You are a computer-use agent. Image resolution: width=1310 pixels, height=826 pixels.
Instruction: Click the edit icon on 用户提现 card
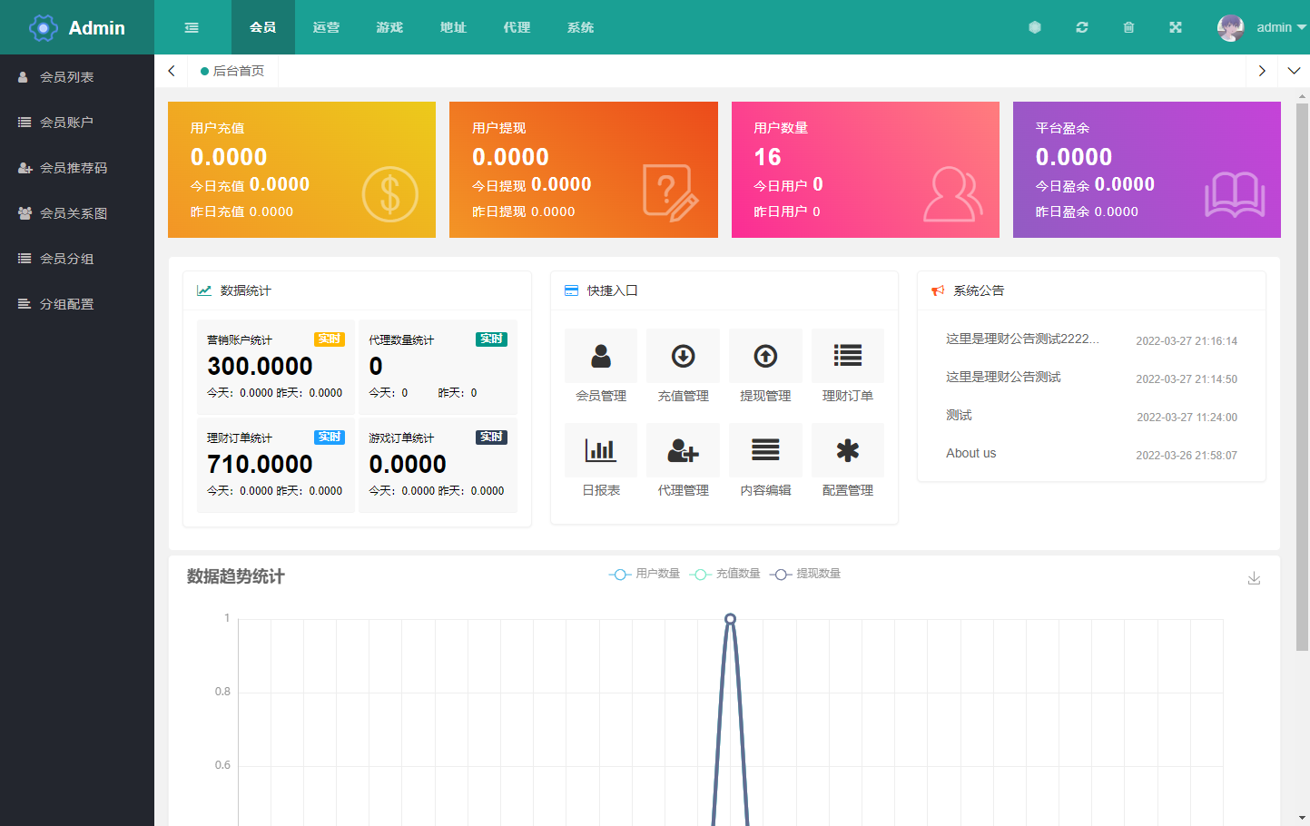pyautogui.click(x=671, y=192)
